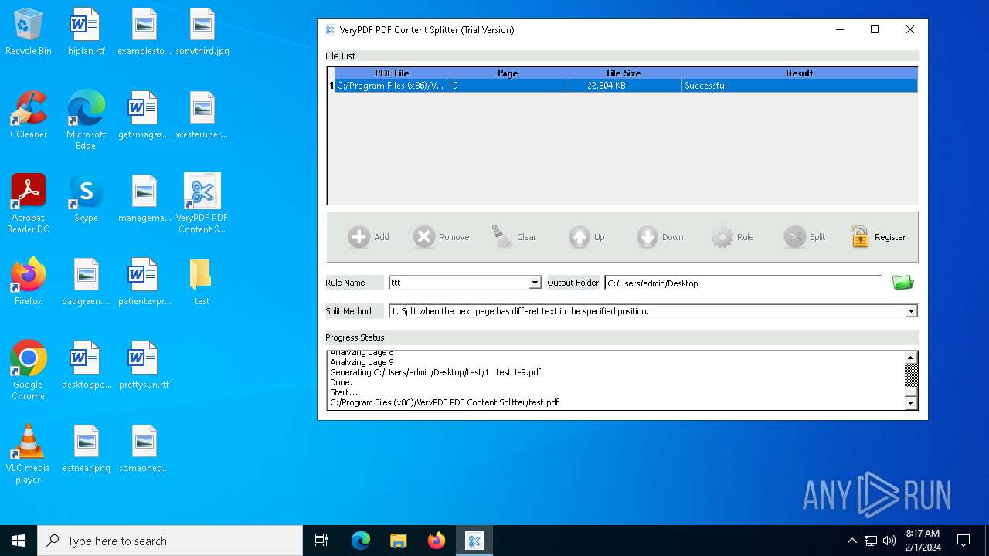This screenshot has width=989, height=556.
Task: Click the Successful result cell
Action: pos(799,86)
